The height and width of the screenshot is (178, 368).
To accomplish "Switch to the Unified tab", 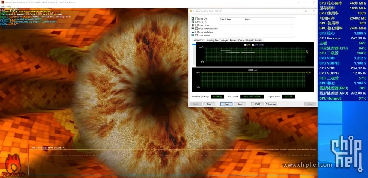I will coord(249,41).
